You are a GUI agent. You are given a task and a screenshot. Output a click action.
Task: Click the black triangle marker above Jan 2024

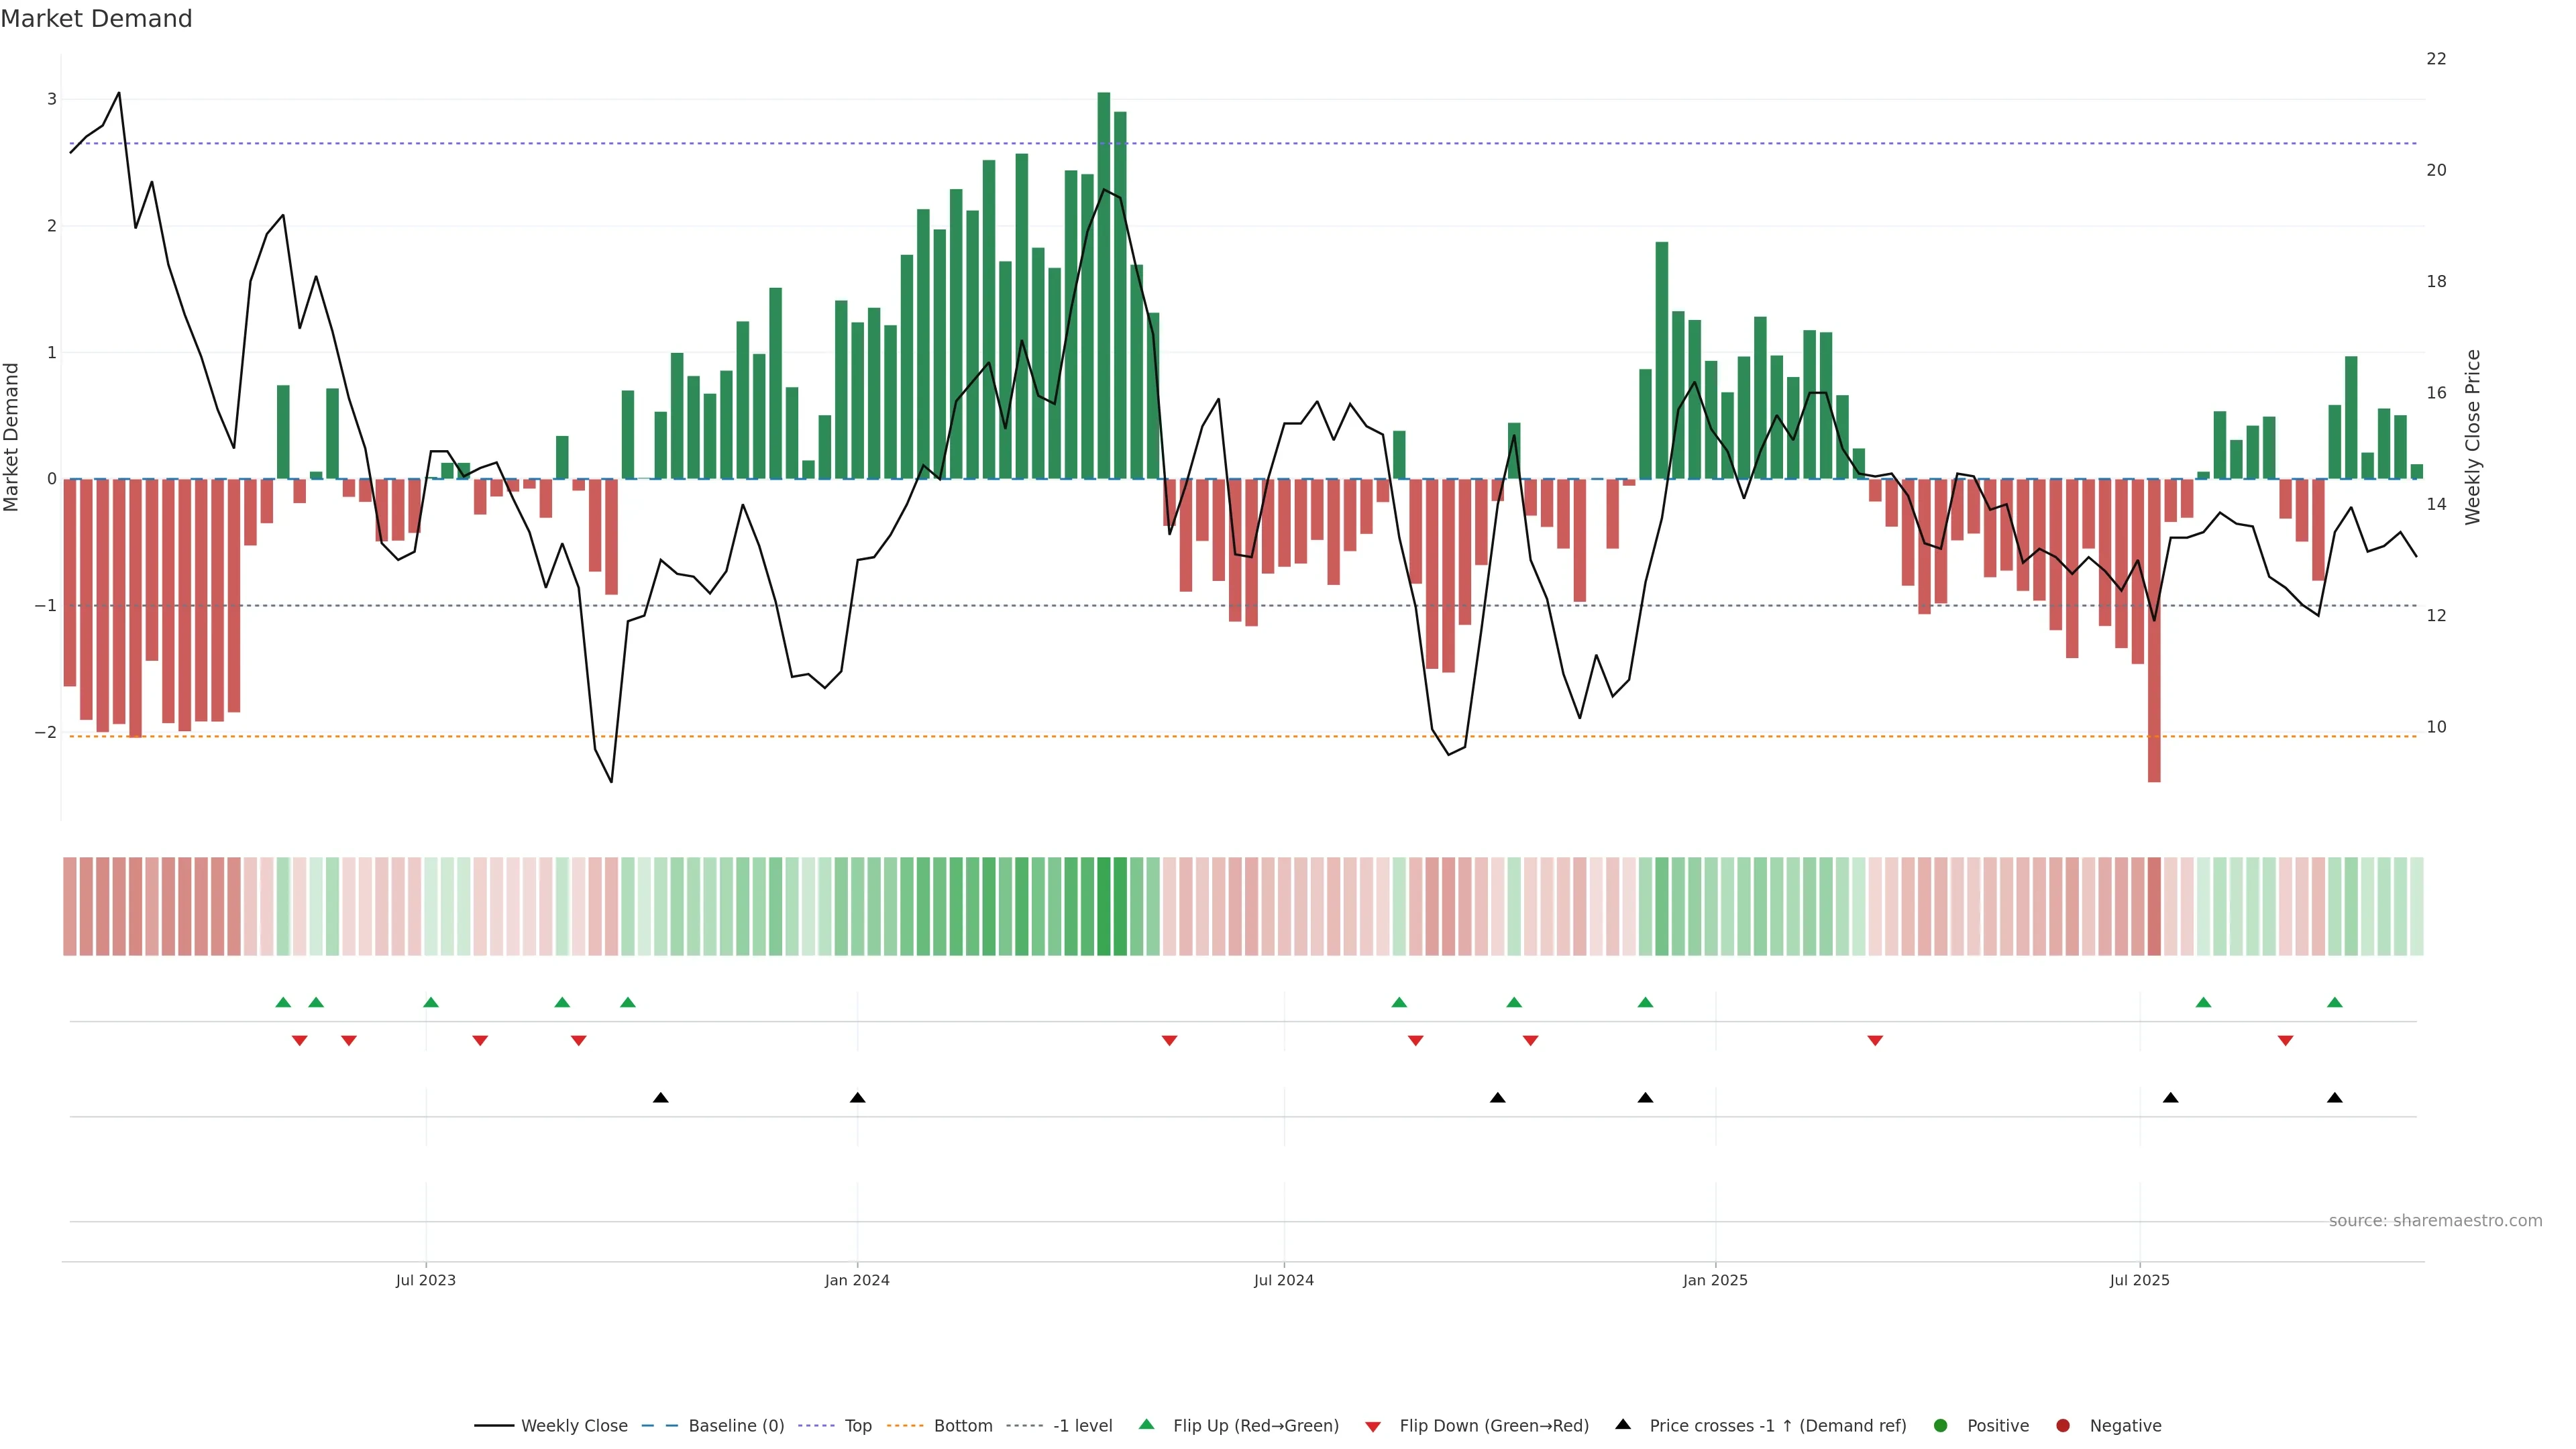coord(857,1098)
